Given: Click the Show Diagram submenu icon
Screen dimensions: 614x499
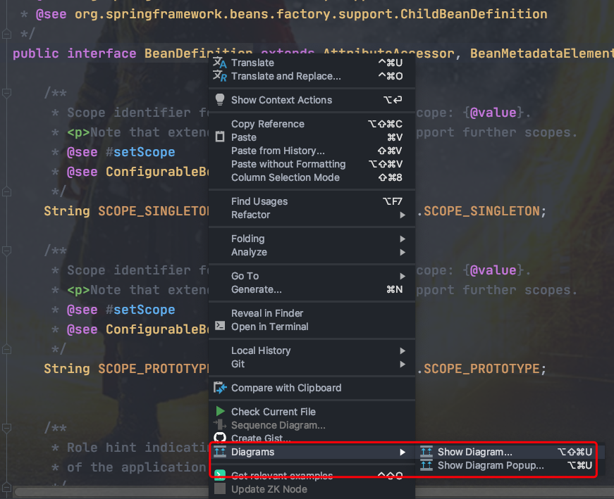Looking at the screenshot, I should point(426,452).
